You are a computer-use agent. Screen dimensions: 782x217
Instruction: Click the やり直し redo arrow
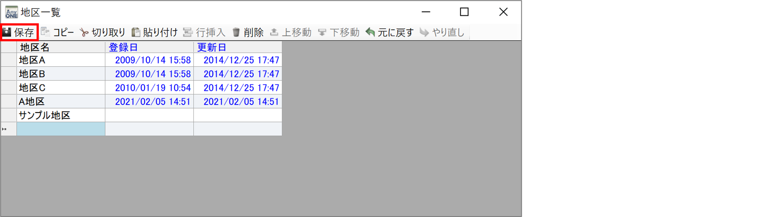(x=424, y=32)
